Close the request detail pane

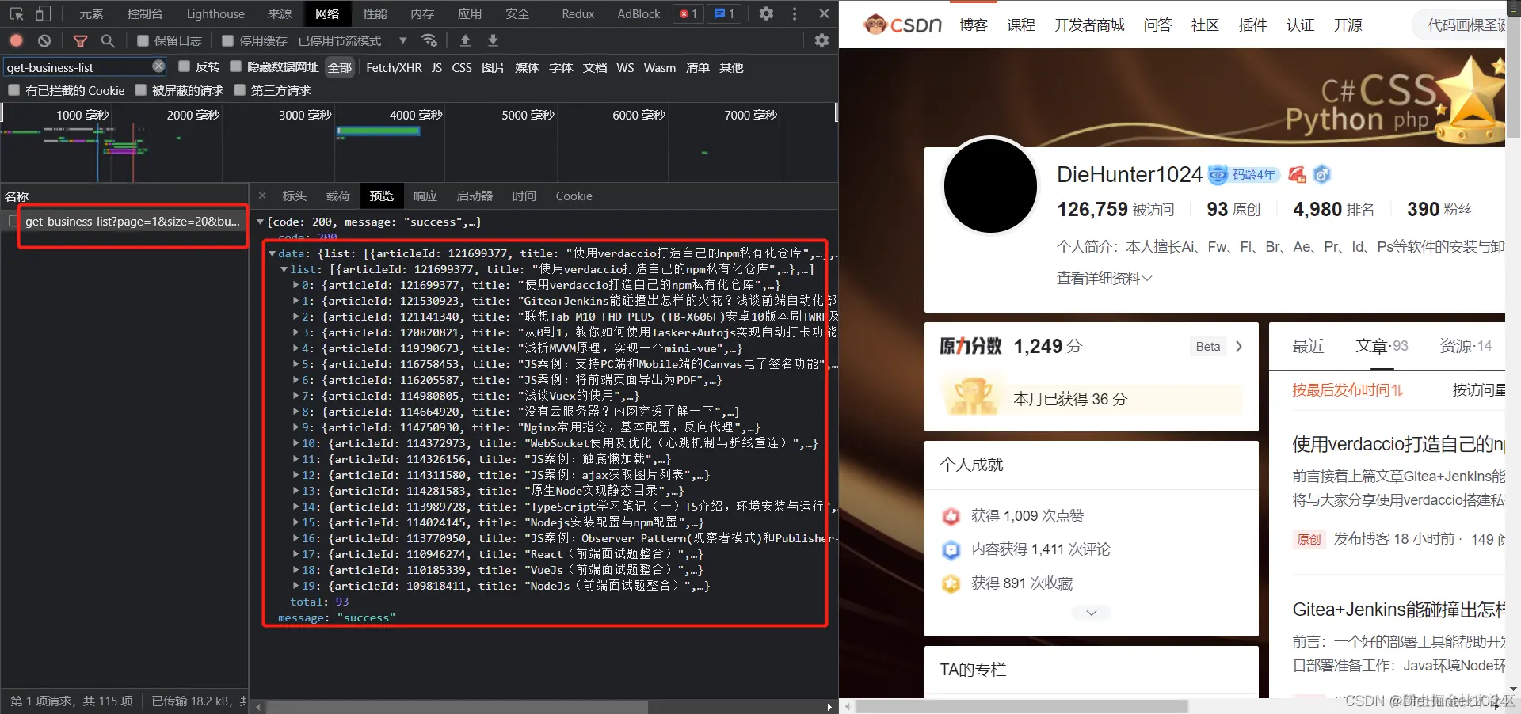point(262,196)
